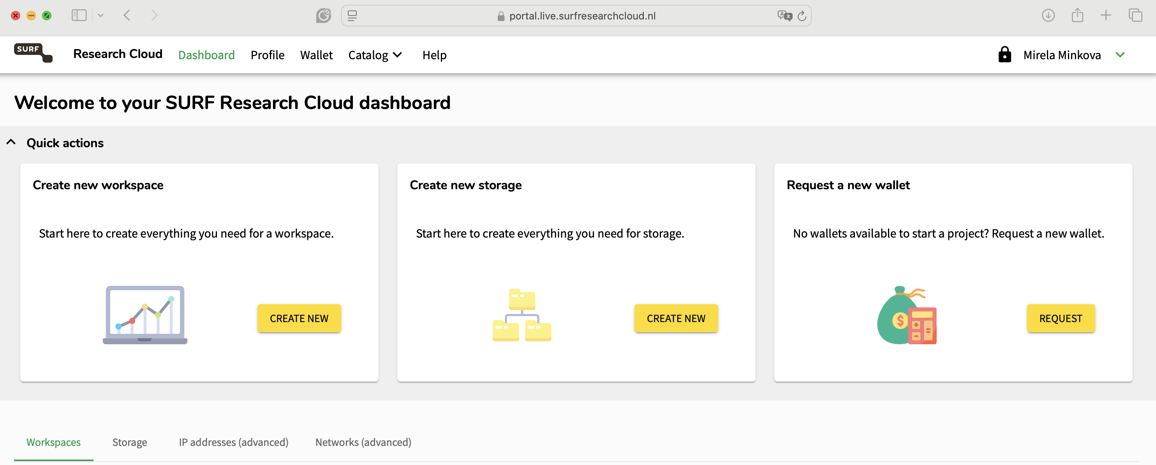Switch to the Storage tab
The image size is (1156, 465).
click(x=130, y=442)
